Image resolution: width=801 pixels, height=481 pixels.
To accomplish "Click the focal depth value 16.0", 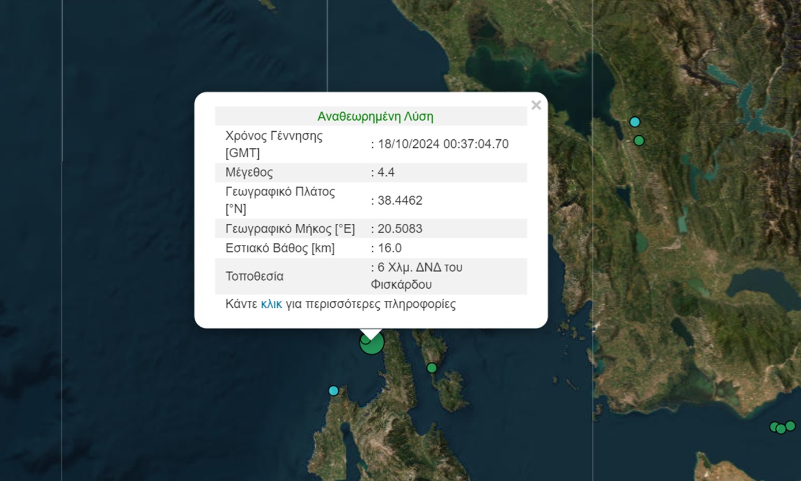I will 389,249.
